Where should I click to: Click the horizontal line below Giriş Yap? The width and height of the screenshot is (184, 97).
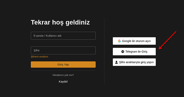[x=63, y=70]
